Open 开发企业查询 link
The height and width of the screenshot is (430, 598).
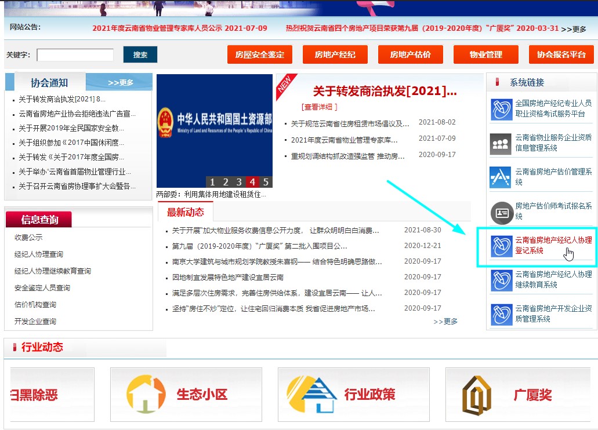tap(35, 322)
